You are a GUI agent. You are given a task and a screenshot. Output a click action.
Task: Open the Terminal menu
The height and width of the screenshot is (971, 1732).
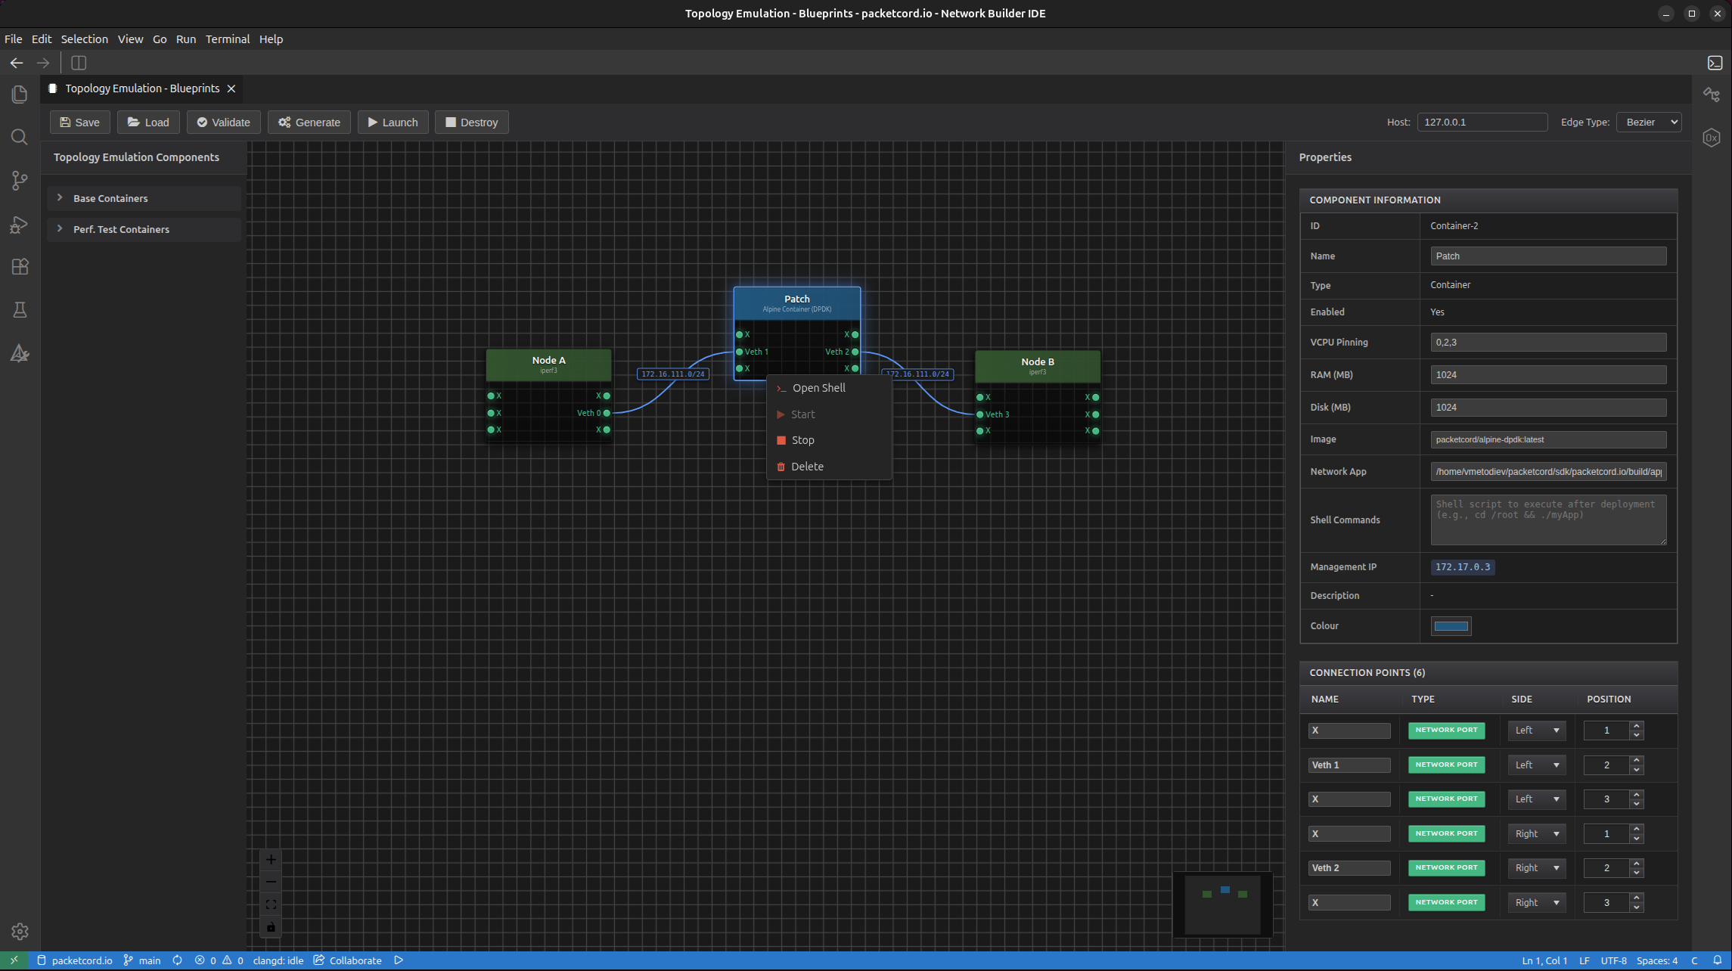(x=227, y=39)
